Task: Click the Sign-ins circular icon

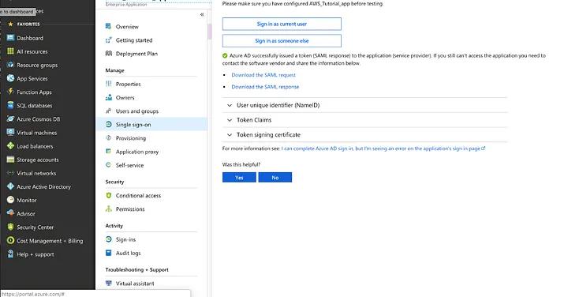Action: click(108, 239)
